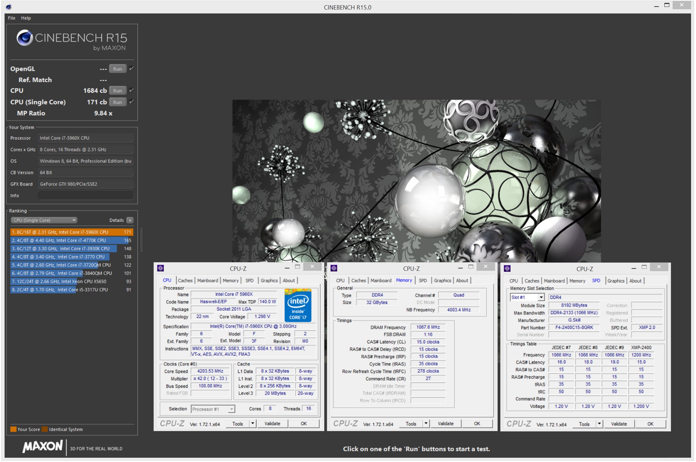
Task: Toggle the CPU test checkbox
Action: coord(132,90)
